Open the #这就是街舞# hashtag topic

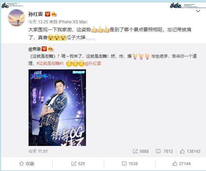pos(49,64)
